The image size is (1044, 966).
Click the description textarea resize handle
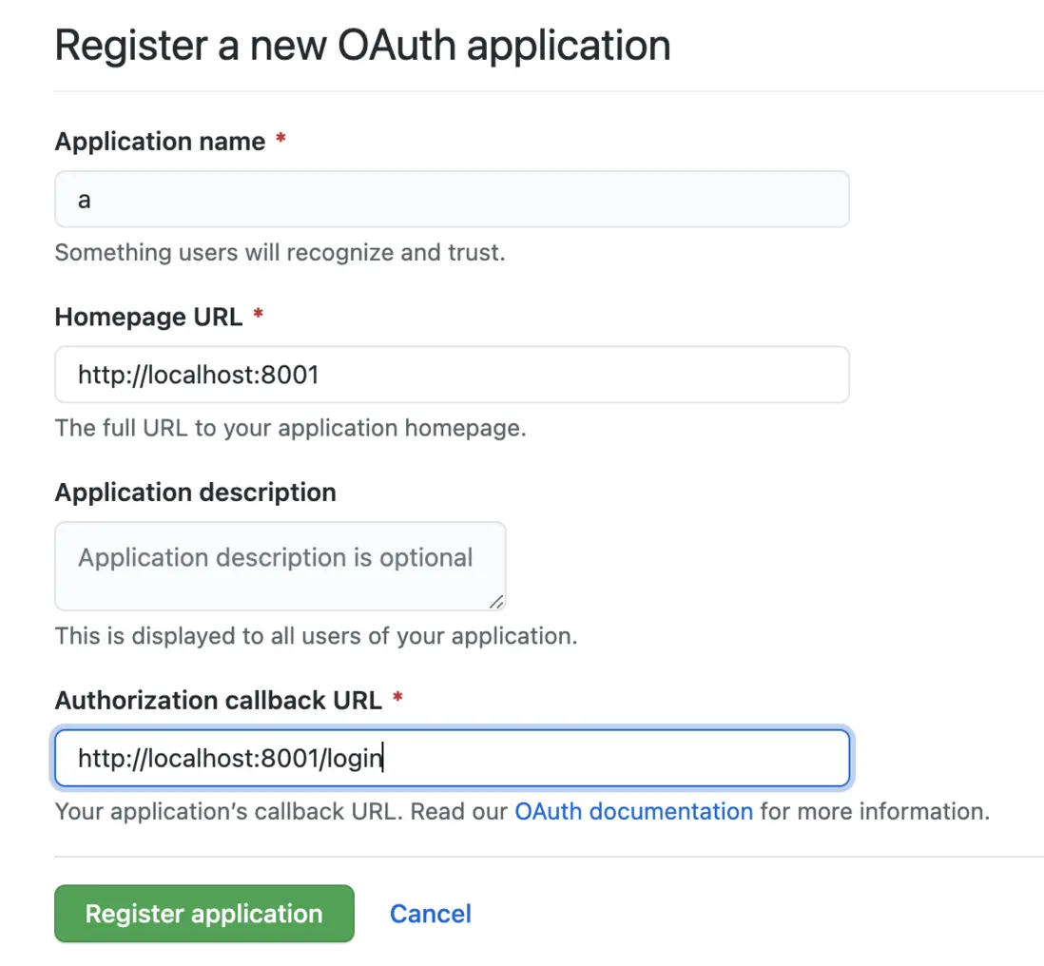click(496, 602)
